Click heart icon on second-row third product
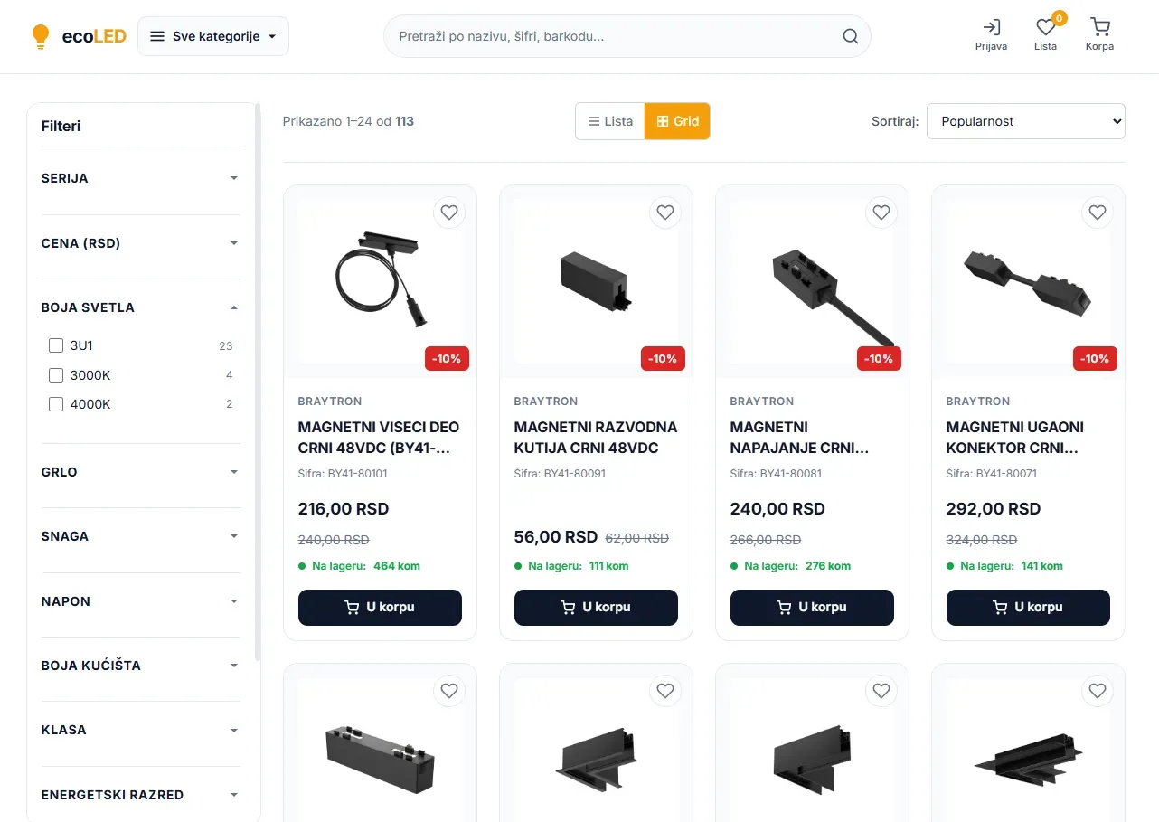 881,691
